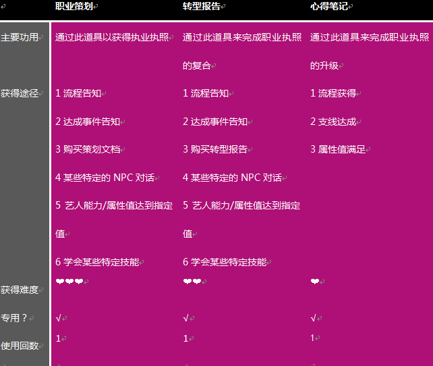Click 2 达成事件告知 under 转型报告

[215, 122]
